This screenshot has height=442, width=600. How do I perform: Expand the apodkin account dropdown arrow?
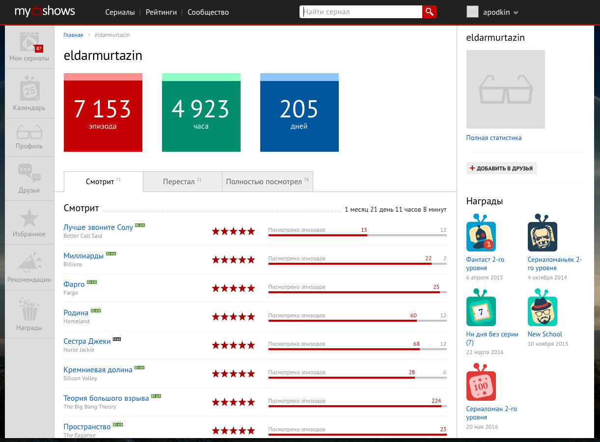pos(516,13)
